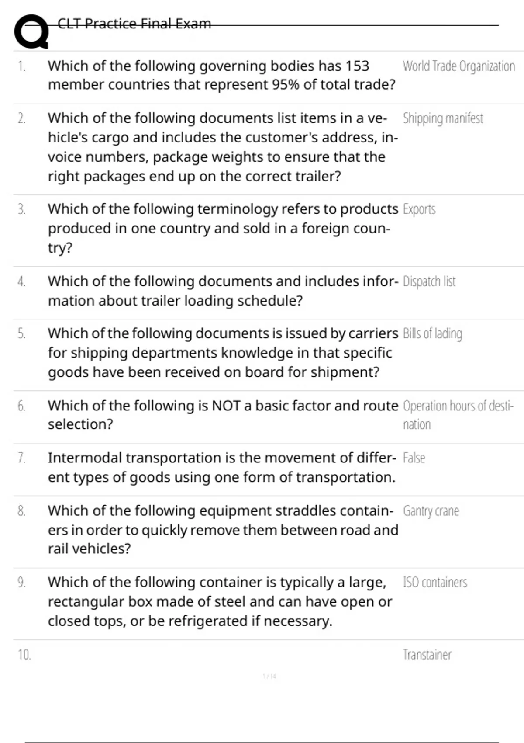Click question 5 about carrier-issued documents

click(223, 353)
